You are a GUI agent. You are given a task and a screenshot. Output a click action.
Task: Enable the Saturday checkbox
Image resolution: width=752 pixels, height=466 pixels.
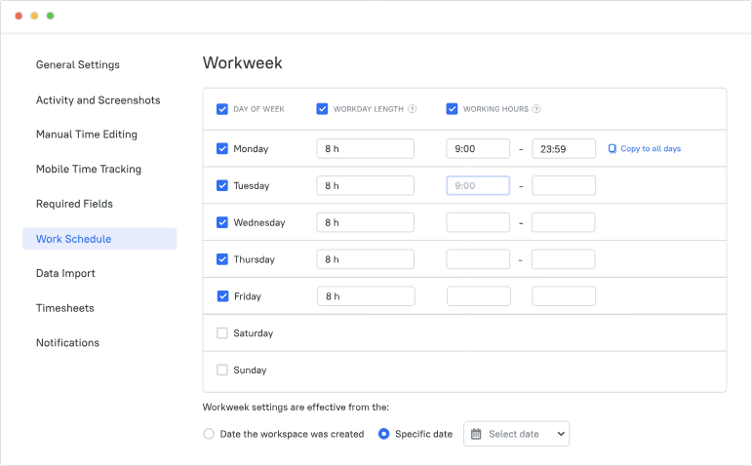click(x=222, y=333)
